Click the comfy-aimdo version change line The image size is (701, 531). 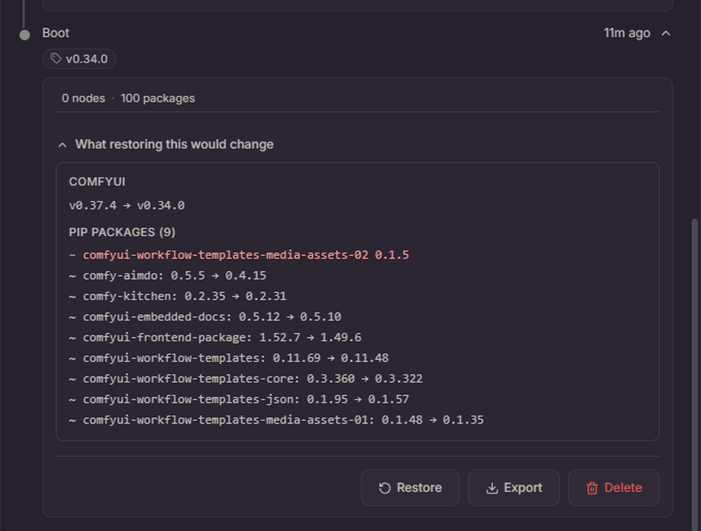pyautogui.click(x=167, y=276)
